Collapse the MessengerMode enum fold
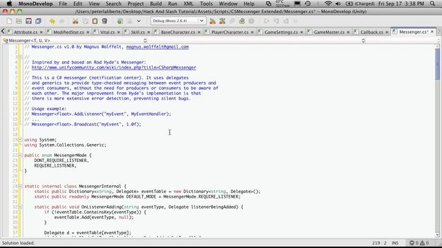The height and width of the screenshot is (248, 442). (20, 155)
